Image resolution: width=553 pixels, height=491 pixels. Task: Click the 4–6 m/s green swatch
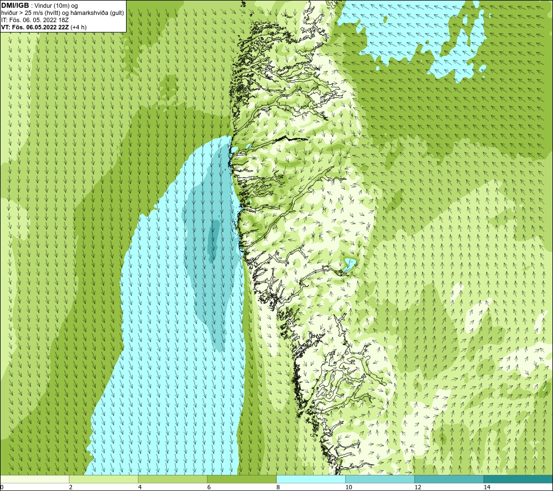coord(173,479)
